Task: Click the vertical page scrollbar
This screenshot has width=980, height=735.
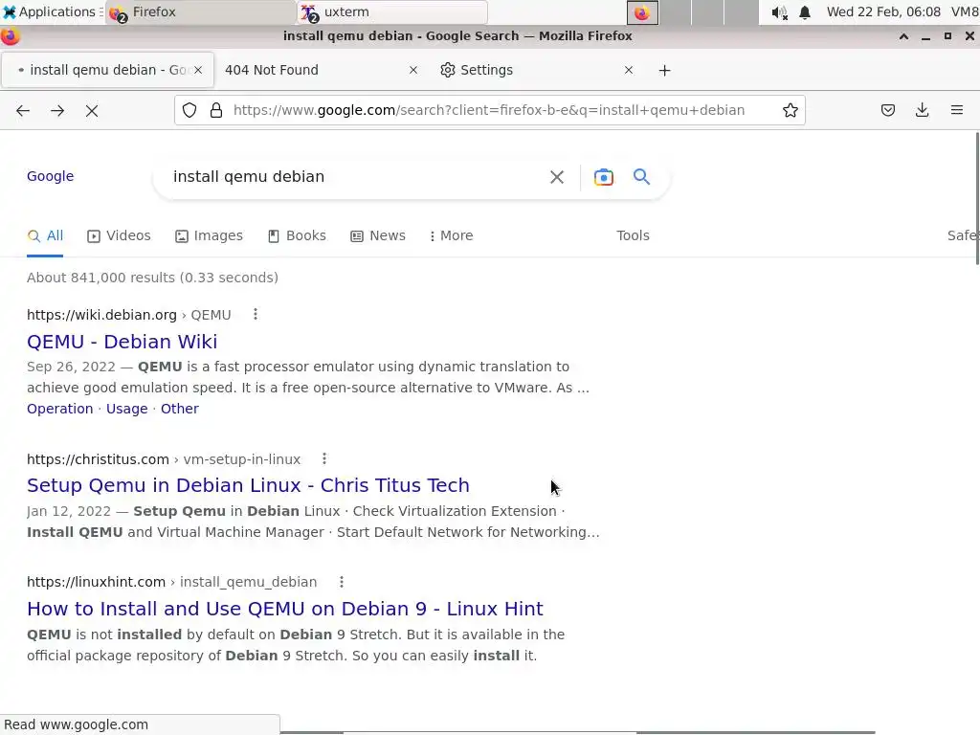Action: (x=976, y=199)
